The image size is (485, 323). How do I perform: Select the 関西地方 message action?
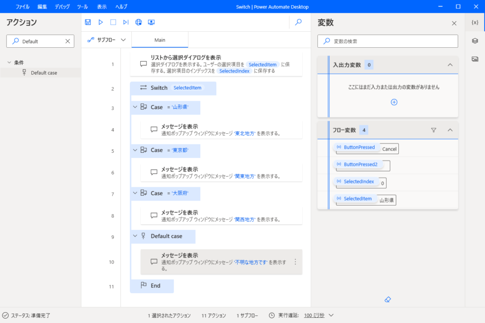click(222, 216)
